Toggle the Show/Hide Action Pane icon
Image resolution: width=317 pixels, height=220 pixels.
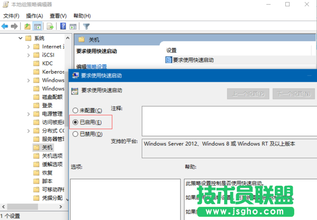(x=73, y=26)
